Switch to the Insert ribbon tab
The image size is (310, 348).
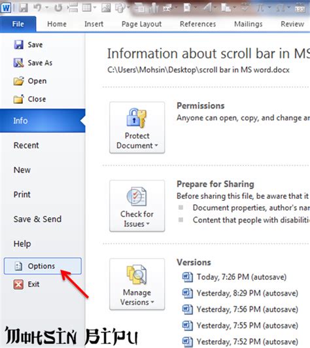(94, 24)
